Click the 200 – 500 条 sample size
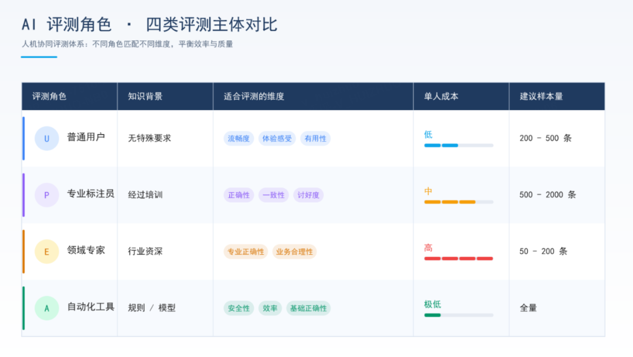This screenshot has height=357, width=633. point(546,138)
